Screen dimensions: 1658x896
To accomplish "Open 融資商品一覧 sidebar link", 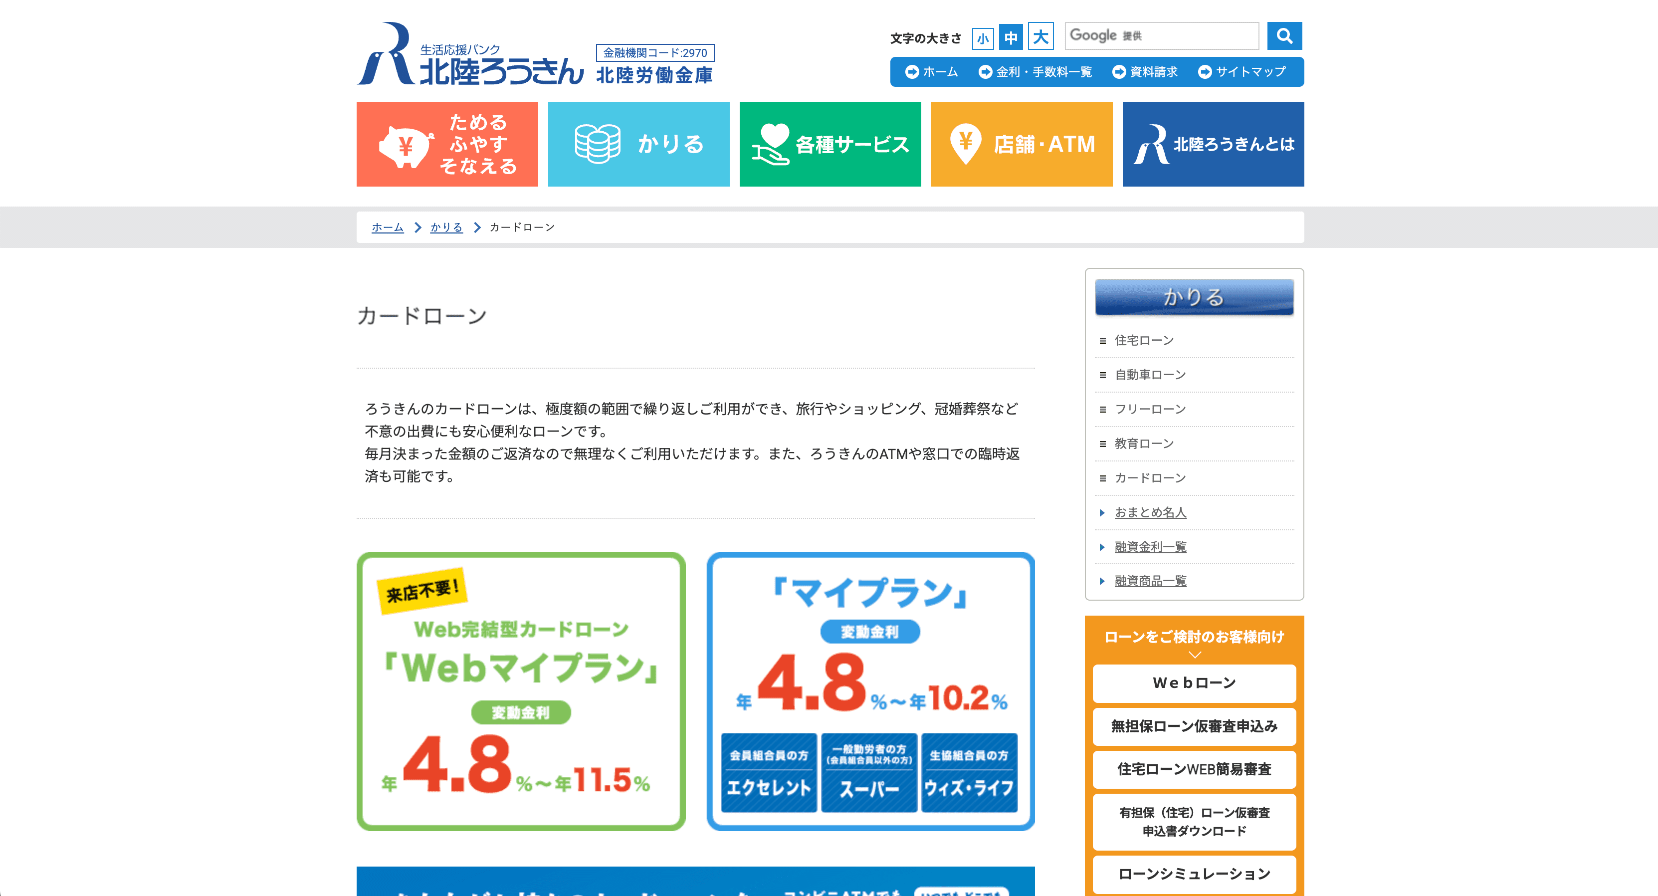I will (1150, 581).
